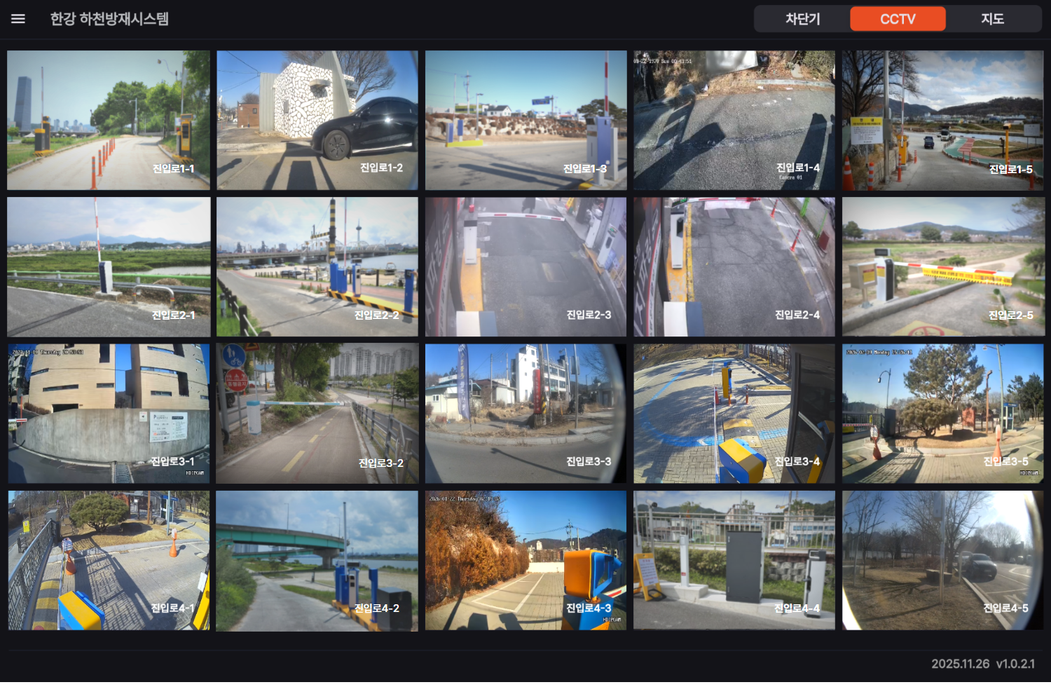Select the CCTV tab

[x=898, y=19]
